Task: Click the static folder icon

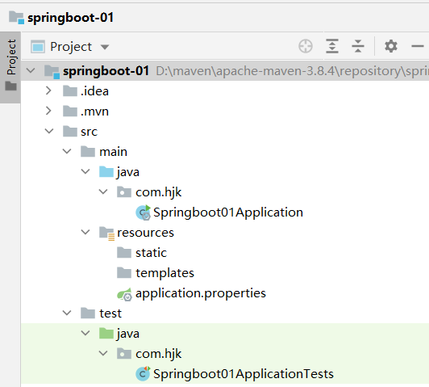Action: [x=124, y=252]
